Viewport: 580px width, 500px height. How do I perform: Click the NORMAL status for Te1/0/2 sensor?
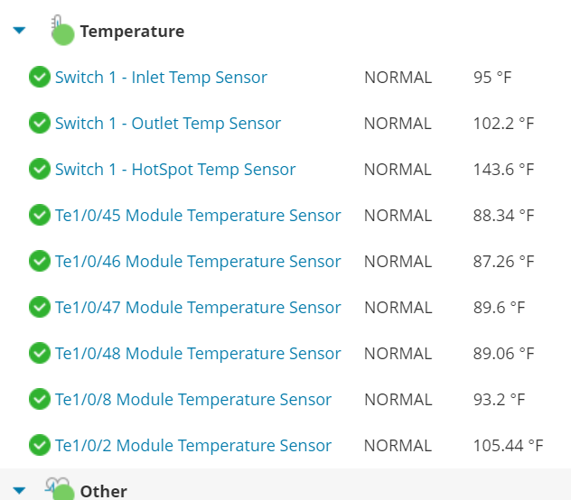(398, 446)
